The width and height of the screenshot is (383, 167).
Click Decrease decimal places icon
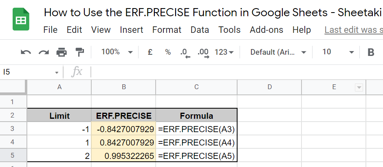[185, 52]
